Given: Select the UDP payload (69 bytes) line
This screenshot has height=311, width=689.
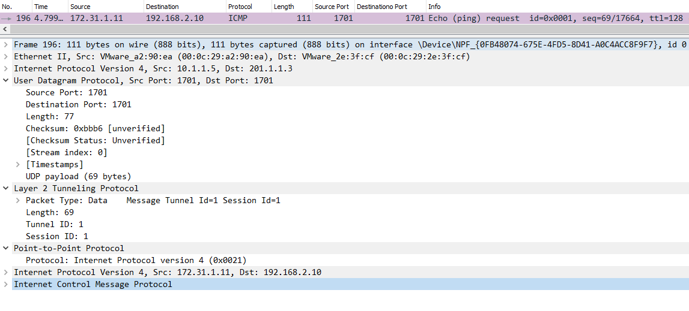Looking at the screenshot, I should coord(78,176).
